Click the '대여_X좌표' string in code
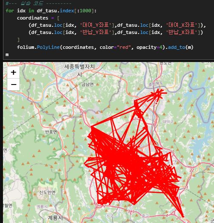The height and width of the screenshot is (223, 214). [x=182, y=25]
